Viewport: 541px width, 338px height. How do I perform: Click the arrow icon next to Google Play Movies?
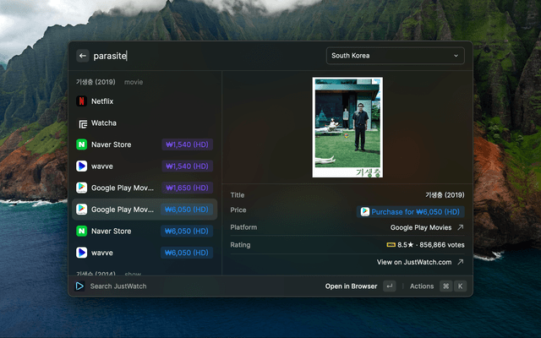tap(460, 227)
